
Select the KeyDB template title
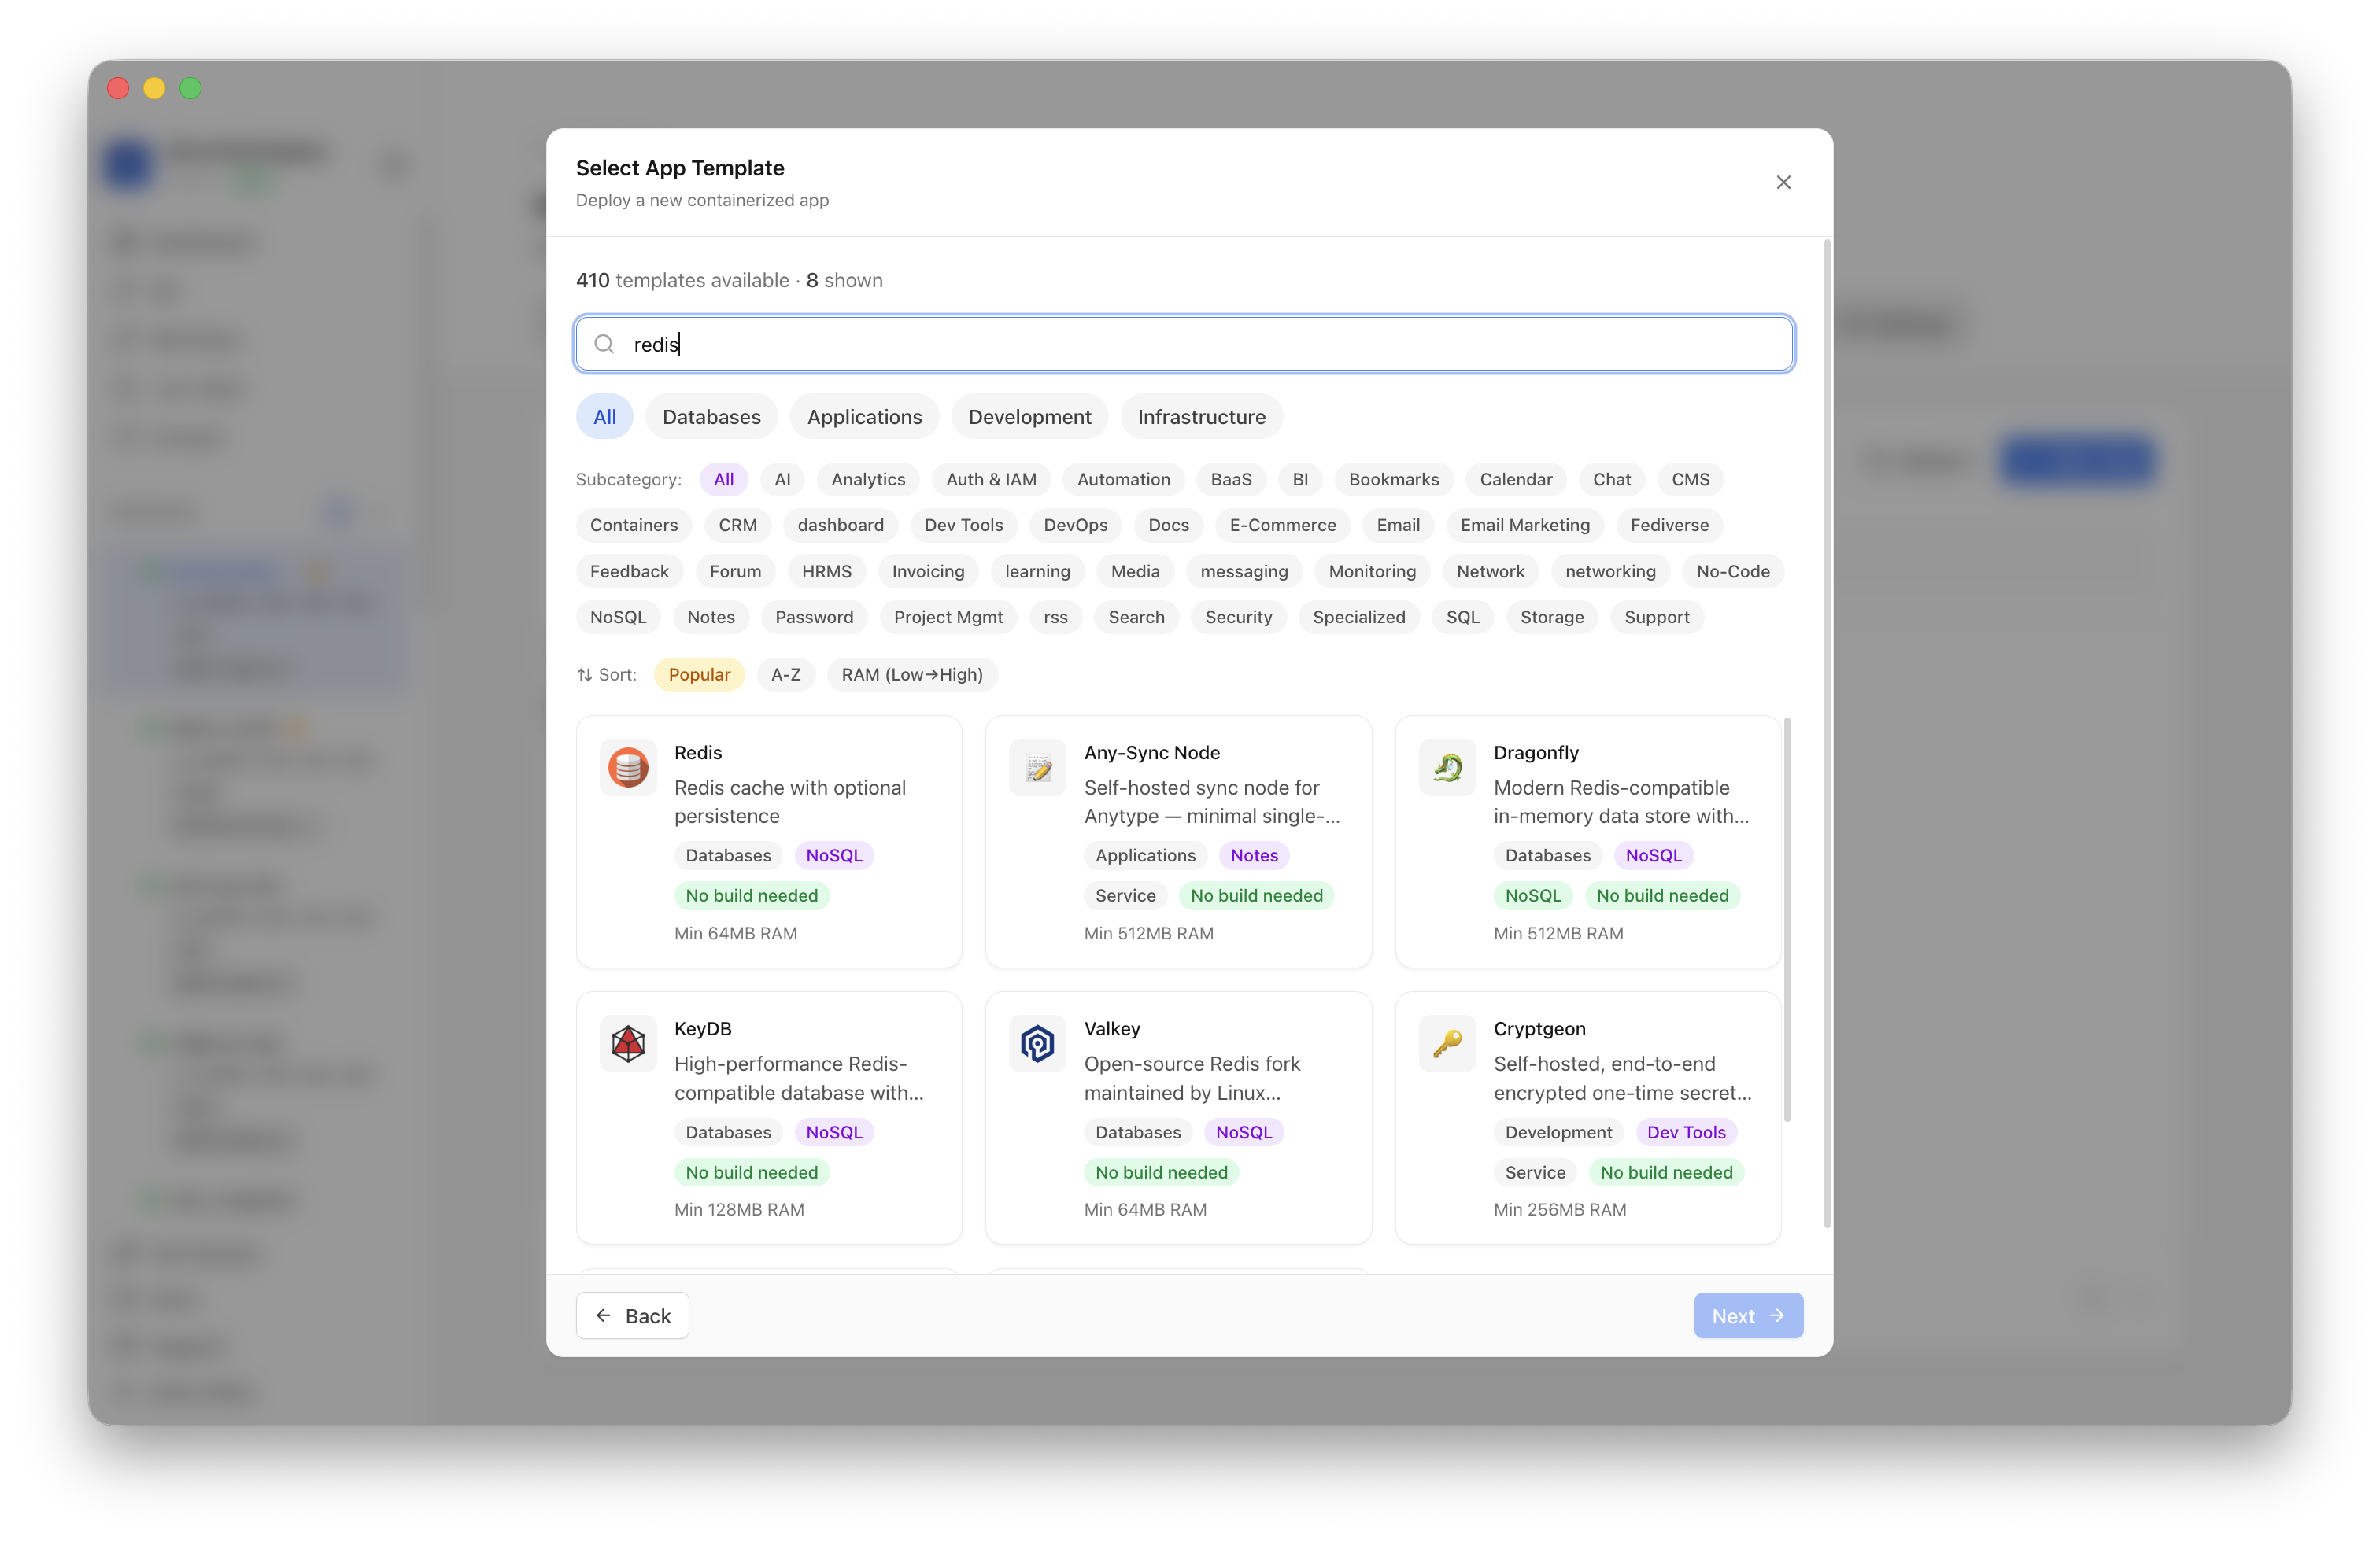pyautogui.click(x=703, y=1028)
